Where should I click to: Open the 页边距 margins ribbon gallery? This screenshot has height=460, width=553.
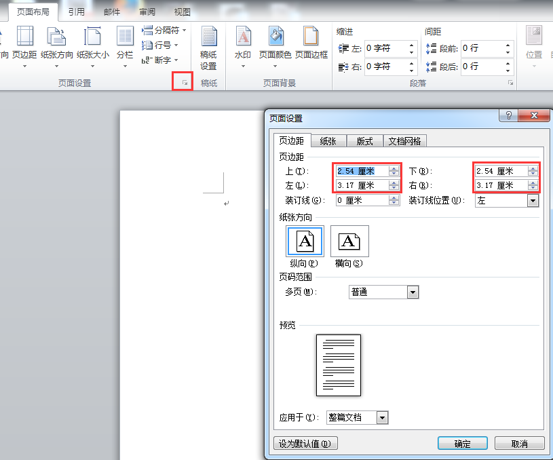[x=24, y=47]
